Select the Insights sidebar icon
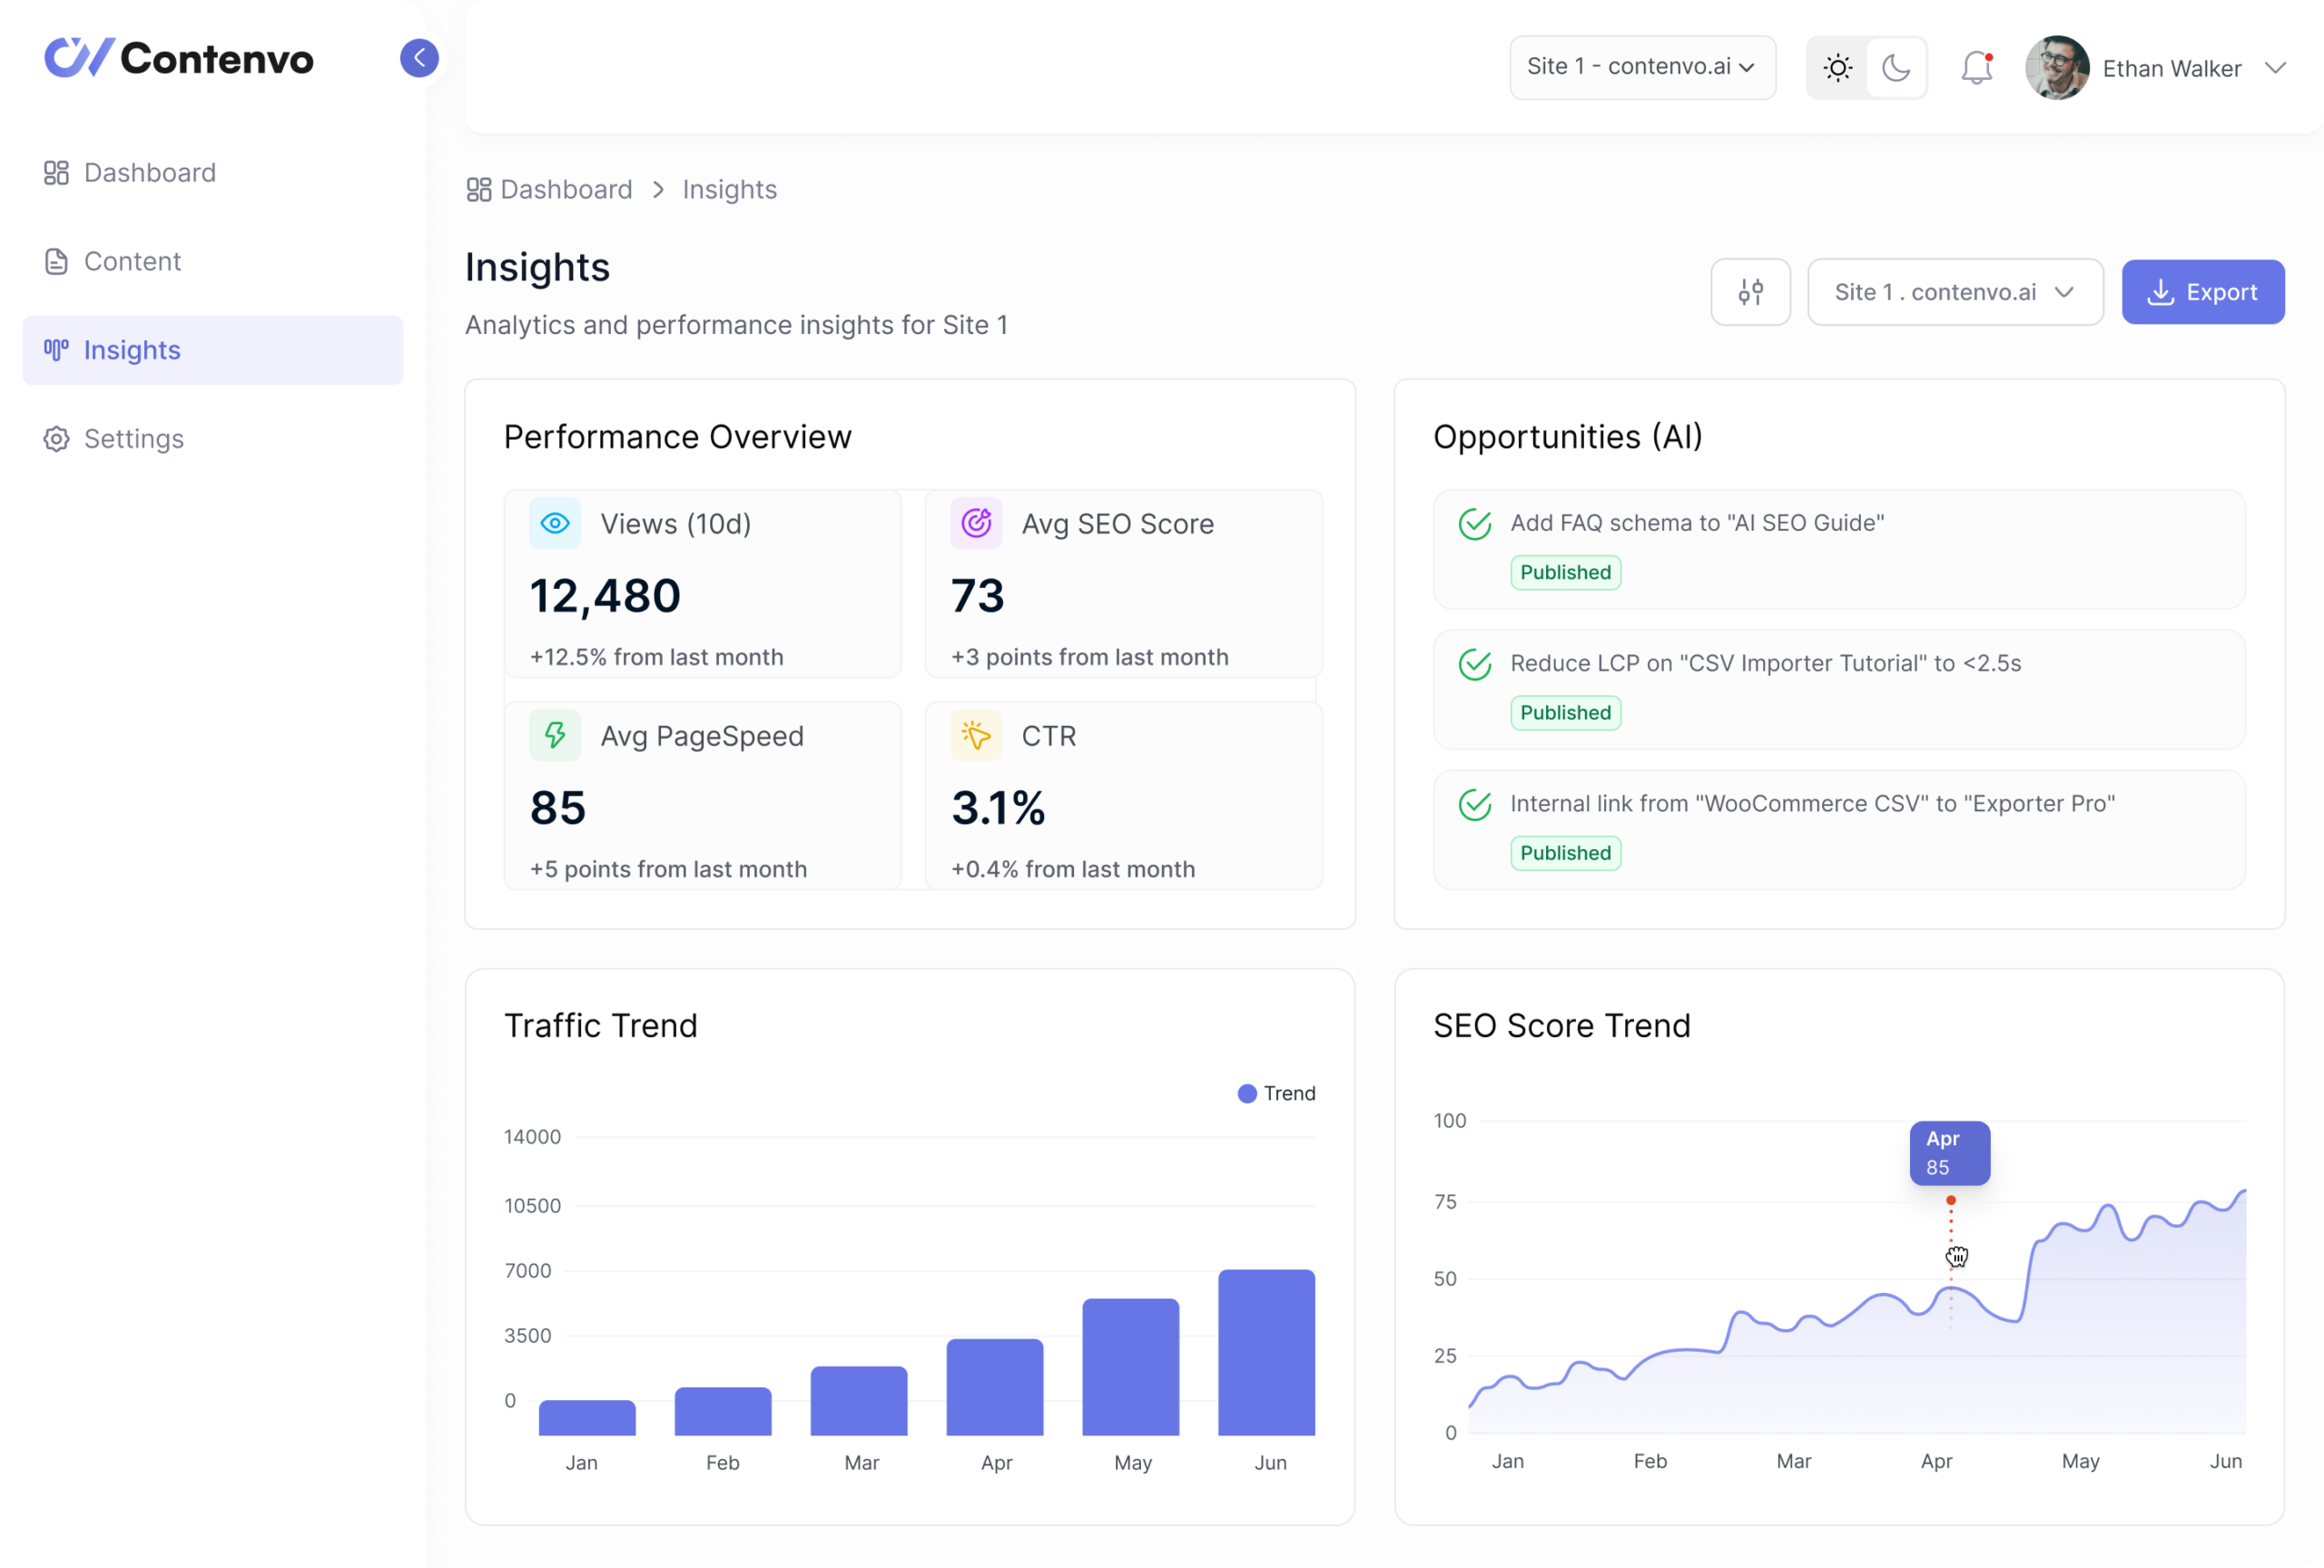The height and width of the screenshot is (1568, 2324). (x=55, y=349)
